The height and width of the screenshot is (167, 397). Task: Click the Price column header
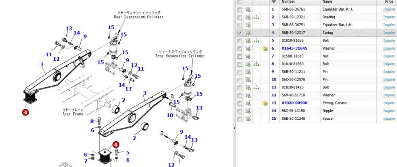point(389,2)
